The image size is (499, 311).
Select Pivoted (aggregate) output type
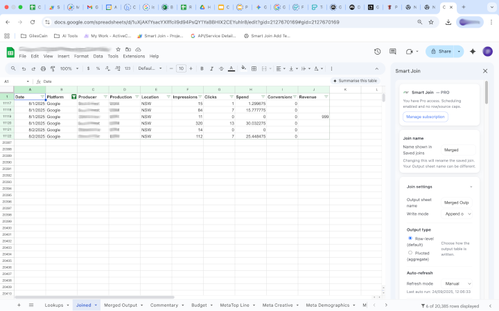tap(410, 253)
